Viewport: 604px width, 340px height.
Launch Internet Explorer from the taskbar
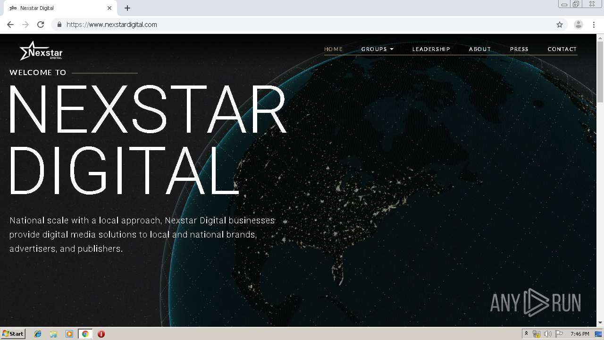(38, 334)
